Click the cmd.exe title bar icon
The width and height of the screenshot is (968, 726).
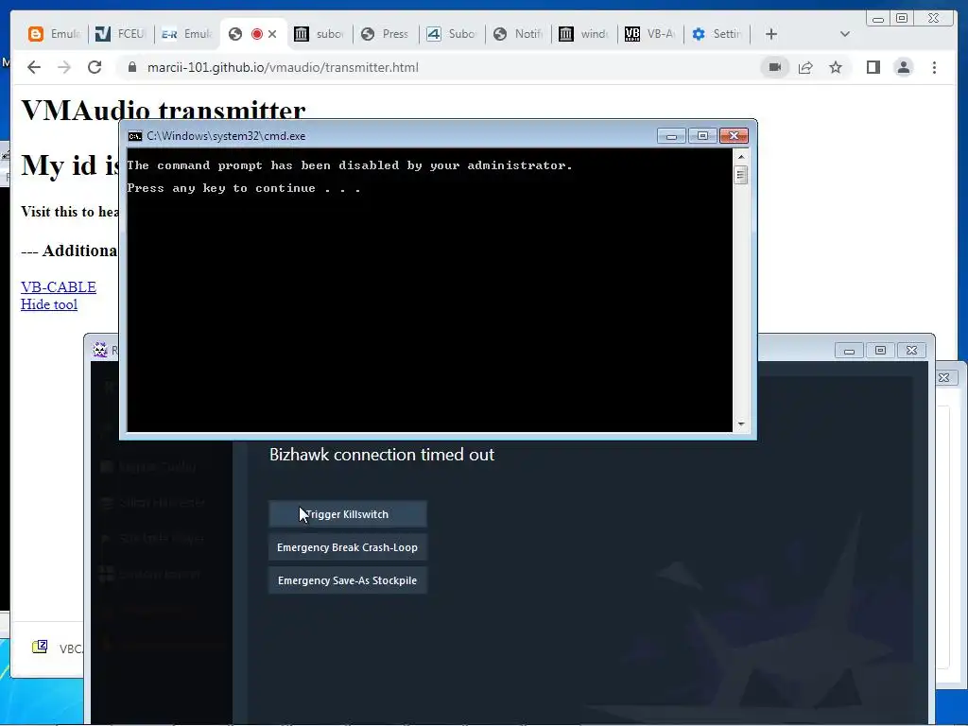point(134,136)
